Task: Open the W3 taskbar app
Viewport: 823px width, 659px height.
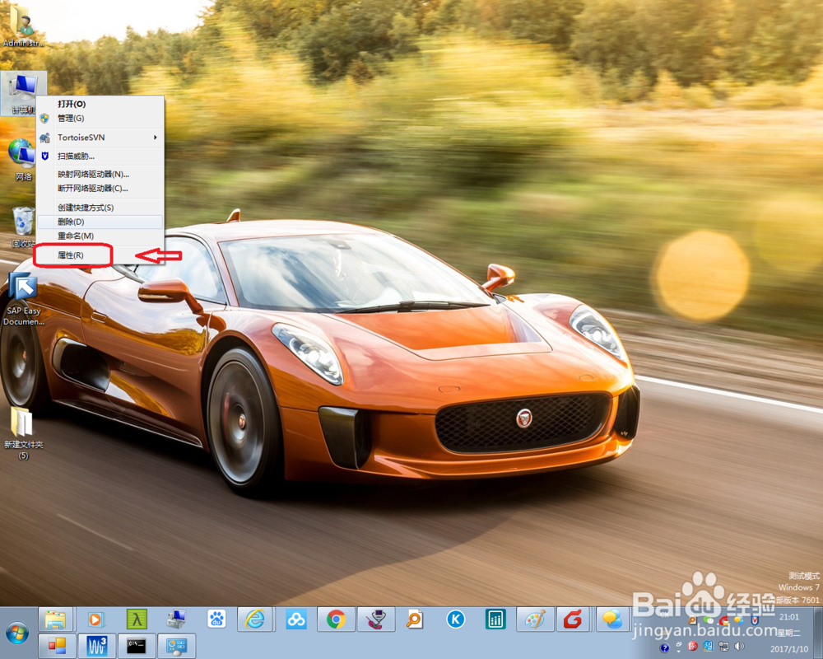Action: (x=96, y=646)
